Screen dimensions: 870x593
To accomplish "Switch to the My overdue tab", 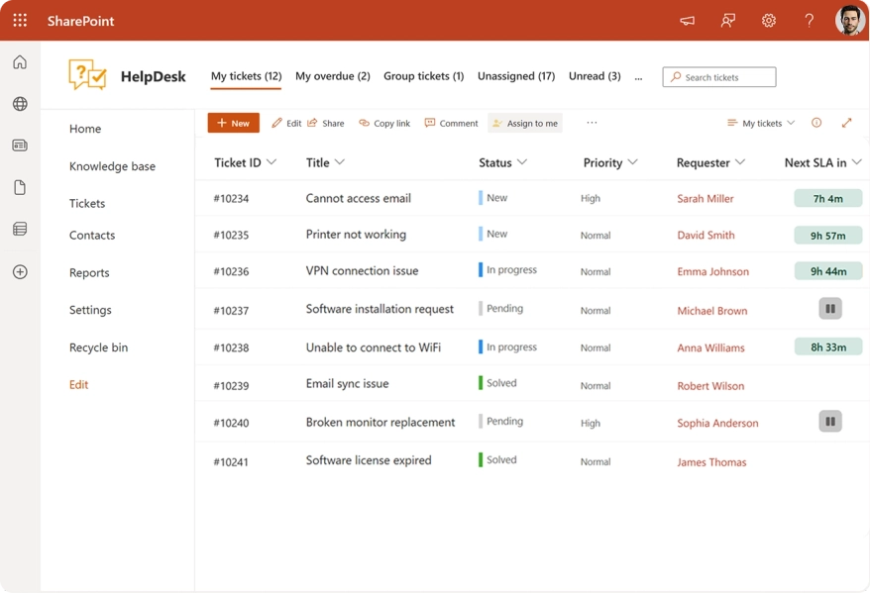I will pyautogui.click(x=332, y=76).
